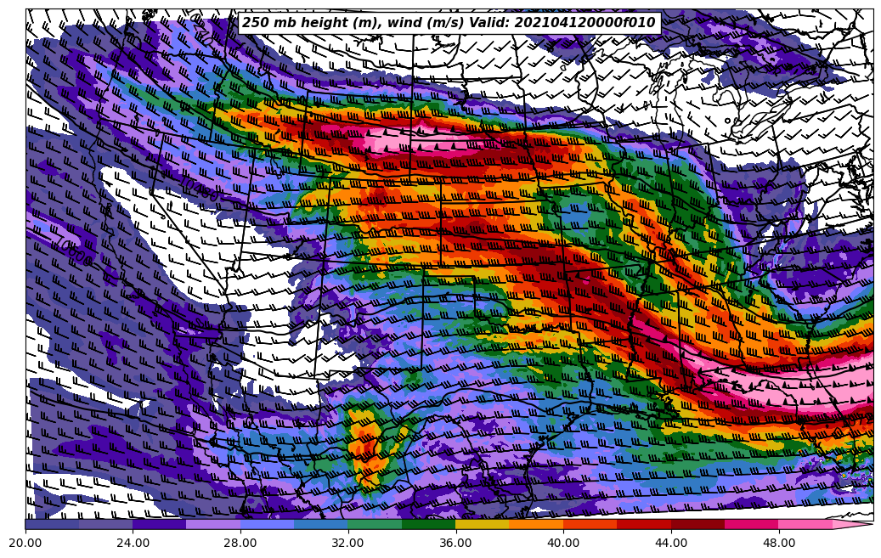This screenshot has width=881, height=558.
Task: Select the dark green colorbar segment ending at 36.00
Action: 429,524
